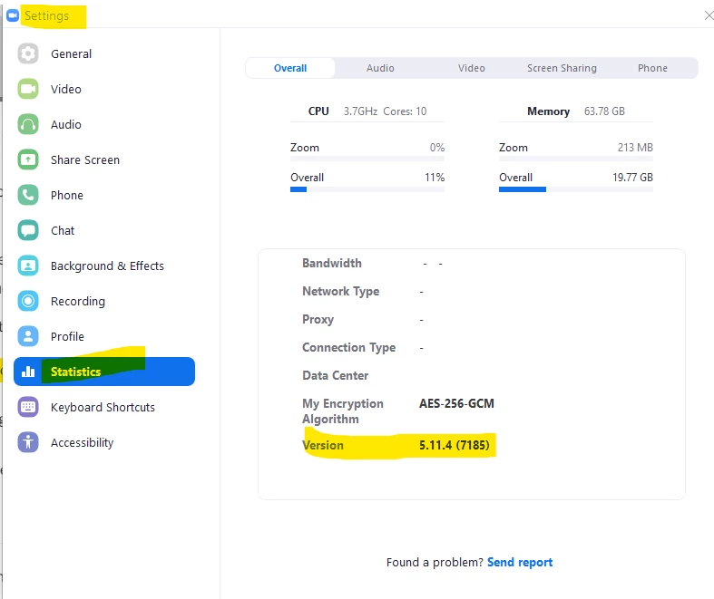Click the Accessibility figure icon
This screenshot has width=714, height=599.
(x=28, y=442)
